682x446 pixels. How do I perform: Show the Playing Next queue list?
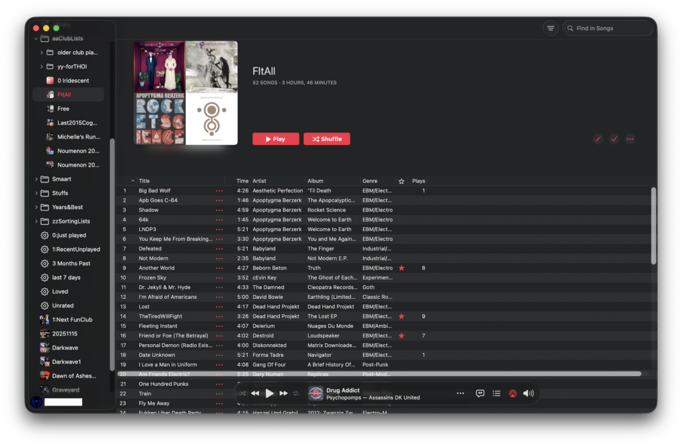[x=496, y=393]
